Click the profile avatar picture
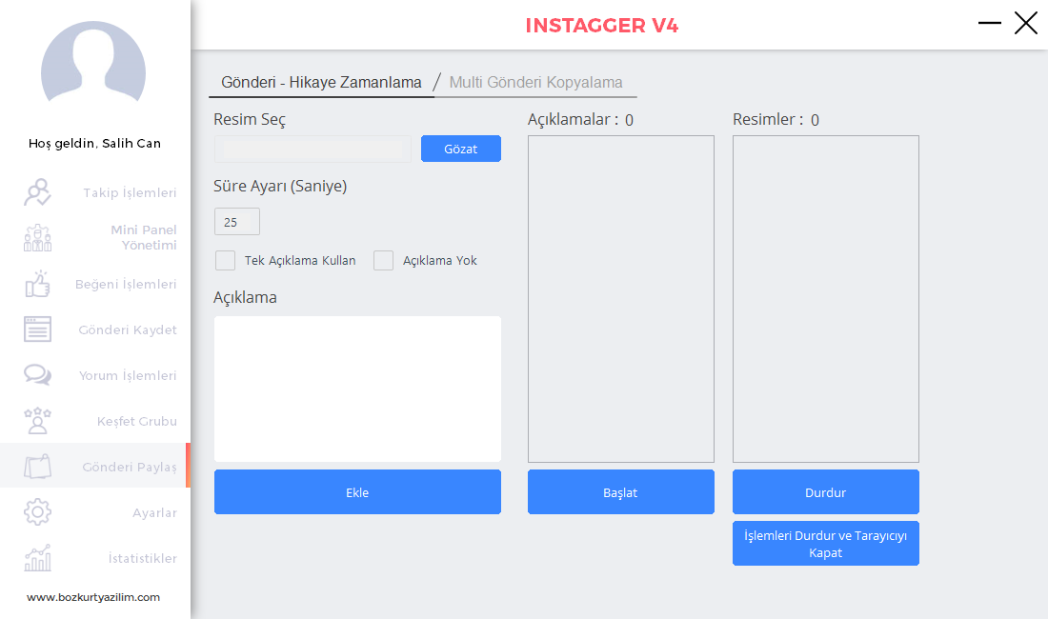This screenshot has width=1048, height=619. point(93,67)
